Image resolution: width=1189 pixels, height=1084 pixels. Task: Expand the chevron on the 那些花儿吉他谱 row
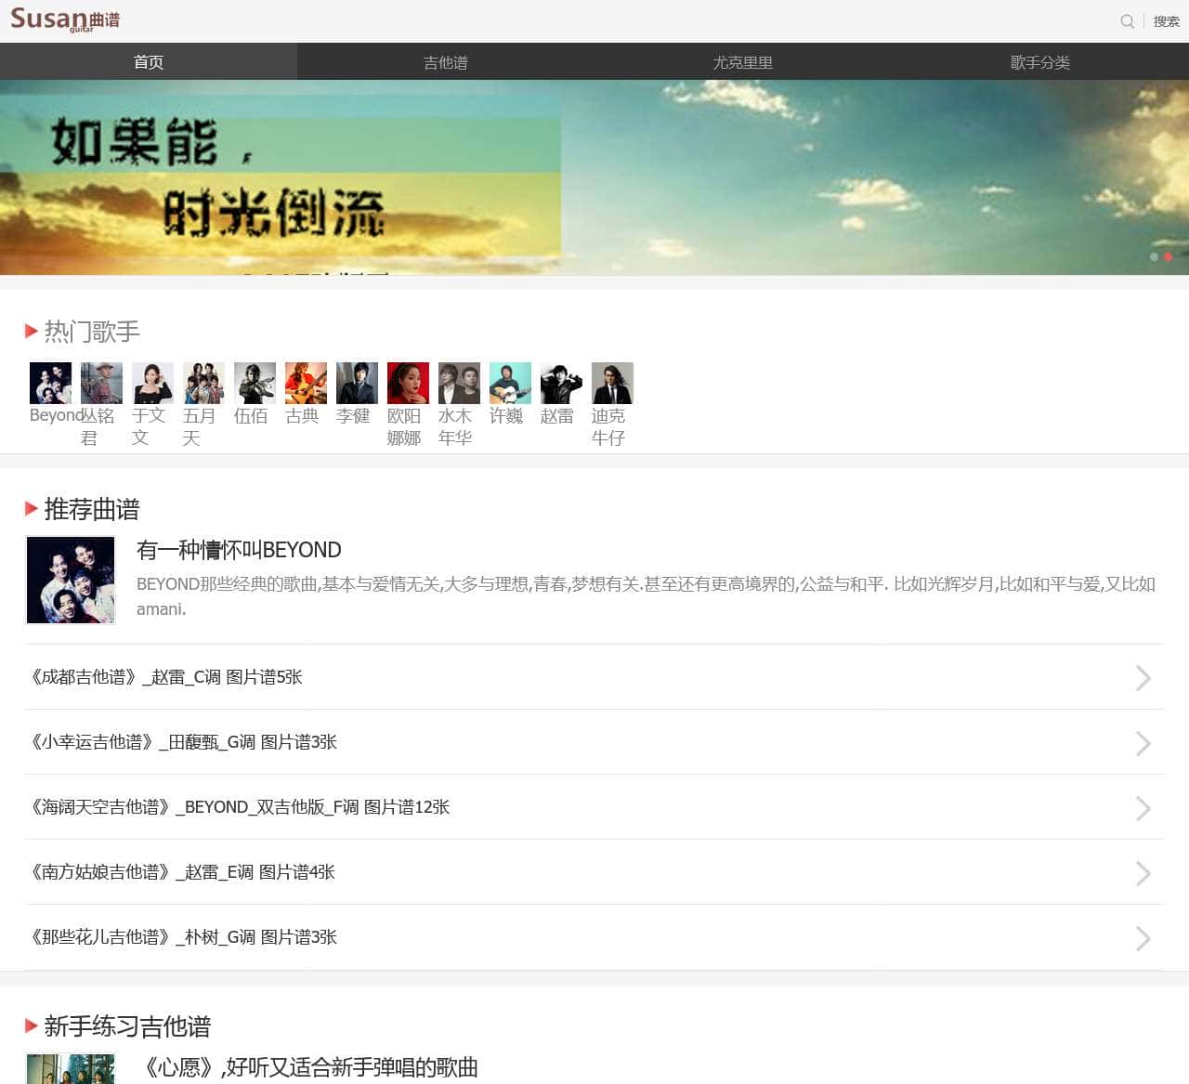pyautogui.click(x=1143, y=938)
